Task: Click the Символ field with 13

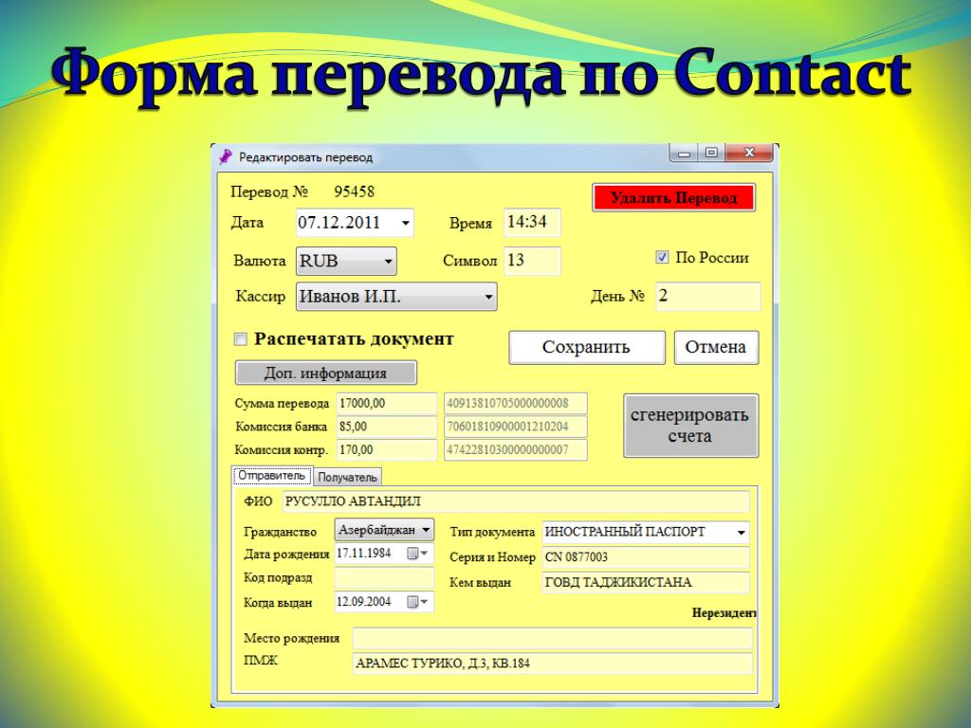Action: (x=532, y=261)
